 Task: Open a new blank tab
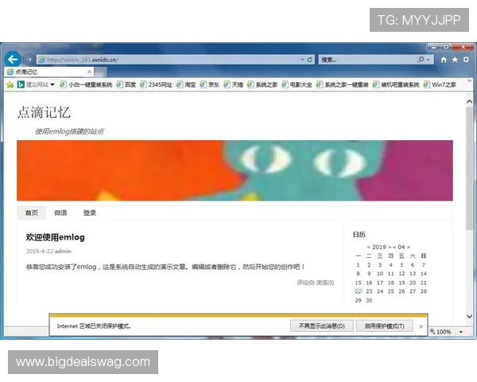click(x=101, y=72)
